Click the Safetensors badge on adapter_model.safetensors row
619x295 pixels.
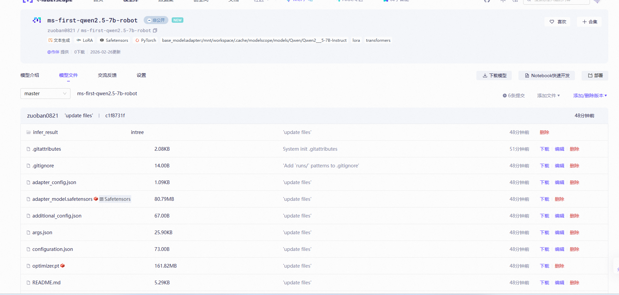(x=115, y=199)
